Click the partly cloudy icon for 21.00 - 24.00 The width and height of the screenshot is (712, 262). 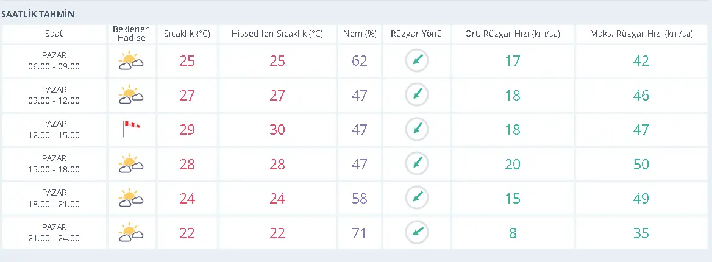(131, 233)
